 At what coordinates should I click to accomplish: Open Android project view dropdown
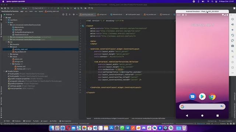(x=9, y=15)
